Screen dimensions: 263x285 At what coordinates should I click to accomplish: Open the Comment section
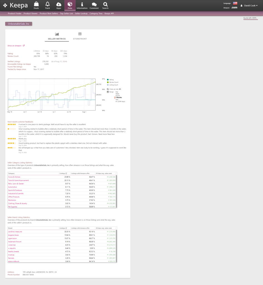pyautogui.click(x=94, y=6)
